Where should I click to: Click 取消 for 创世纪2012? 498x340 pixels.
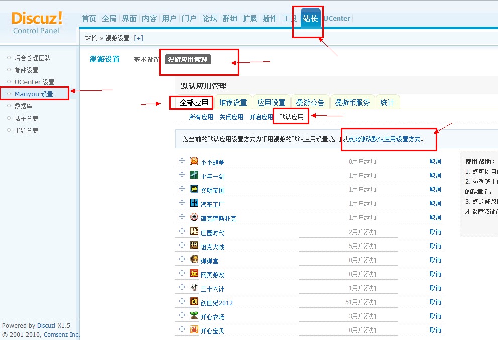point(435,302)
